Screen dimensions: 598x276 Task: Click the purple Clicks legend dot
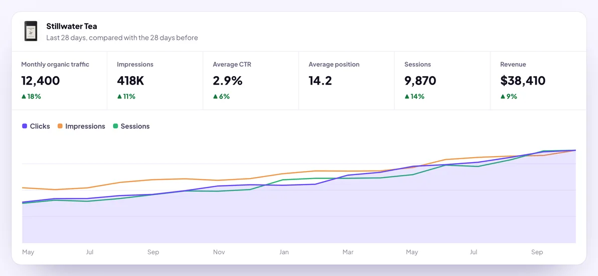[24, 126]
